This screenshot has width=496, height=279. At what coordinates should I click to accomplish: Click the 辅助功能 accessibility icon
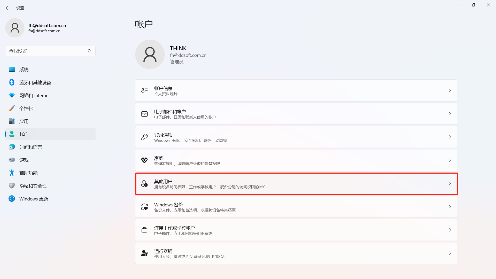coord(12,173)
